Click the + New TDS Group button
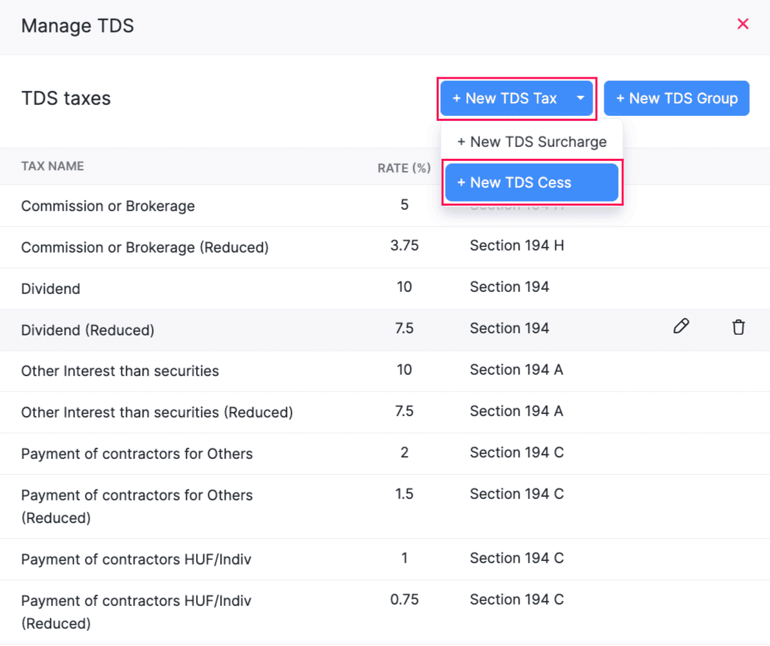 pyautogui.click(x=676, y=99)
